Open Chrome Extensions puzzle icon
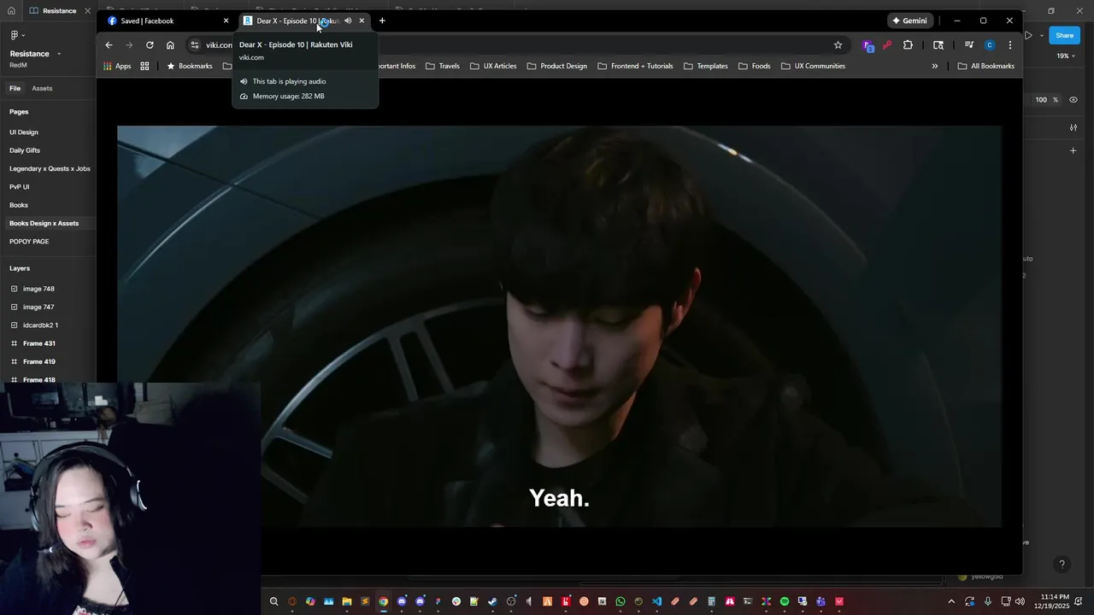The height and width of the screenshot is (615, 1094). (908, 45)
